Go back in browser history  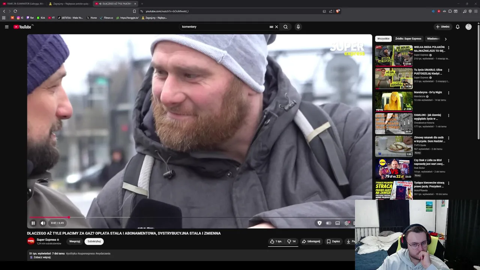click(x=4, y=11)
